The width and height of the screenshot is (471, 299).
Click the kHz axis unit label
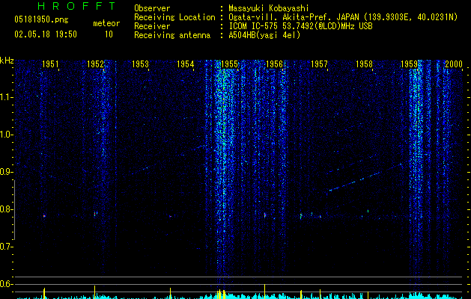click(x=7, y=61)
